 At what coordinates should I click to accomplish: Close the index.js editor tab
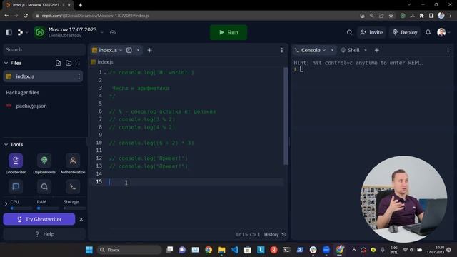point(138,50)
